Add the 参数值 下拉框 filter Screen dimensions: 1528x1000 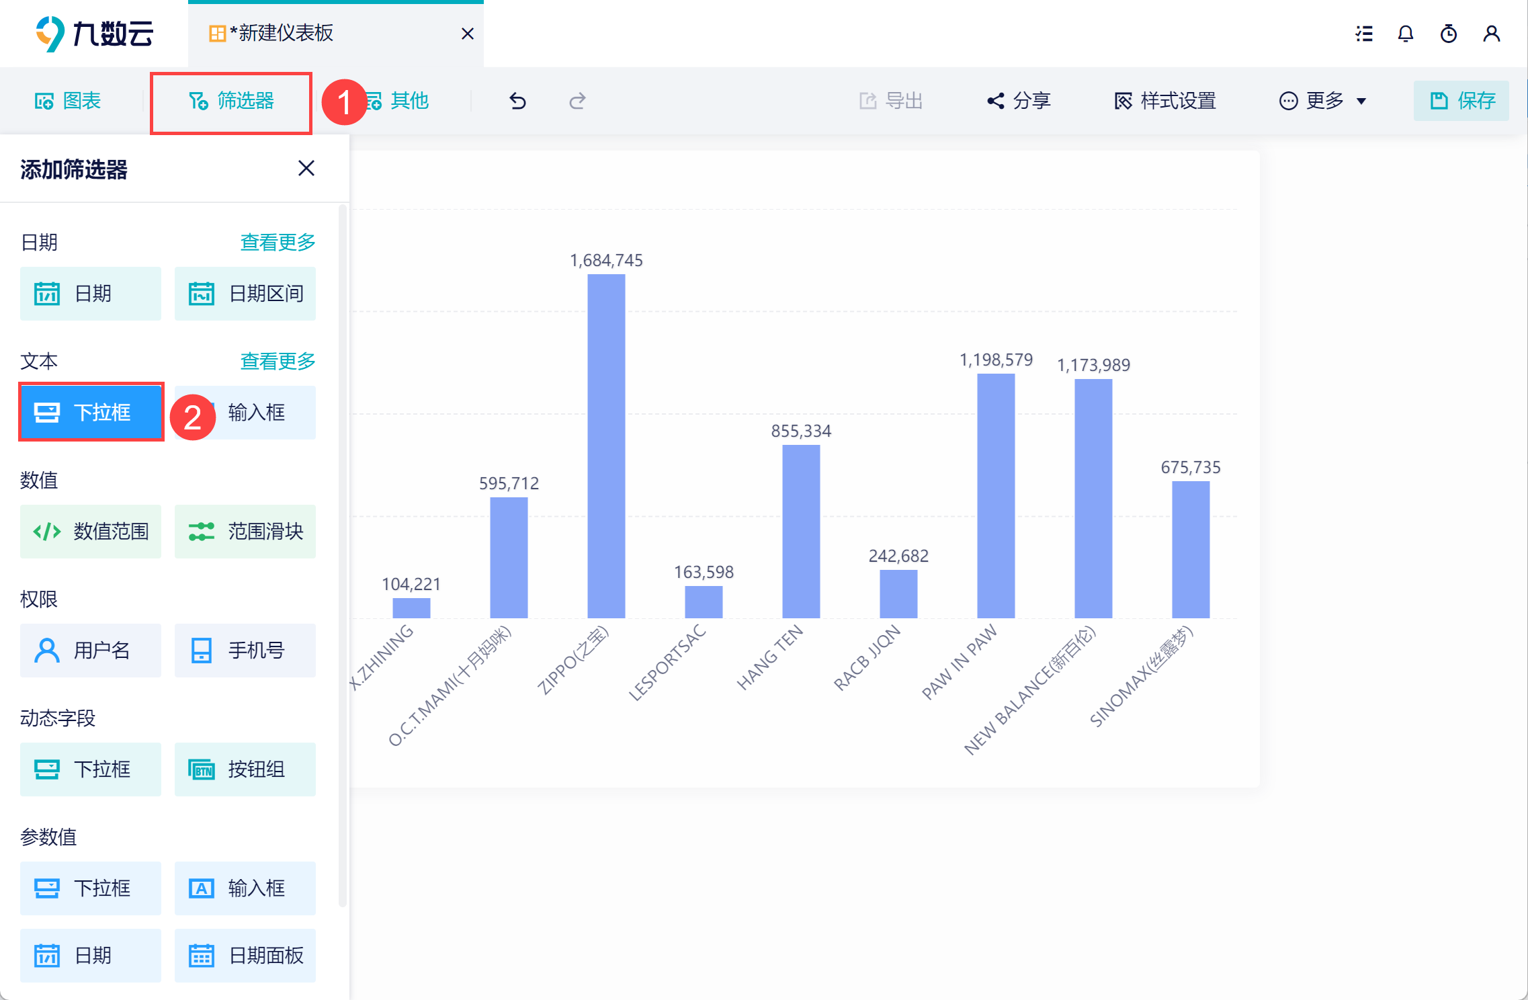tap(91, 888)
